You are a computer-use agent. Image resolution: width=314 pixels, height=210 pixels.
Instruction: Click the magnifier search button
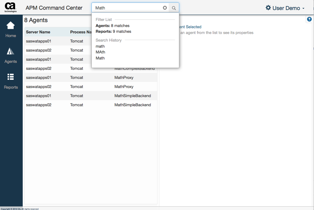click(174, 8)
